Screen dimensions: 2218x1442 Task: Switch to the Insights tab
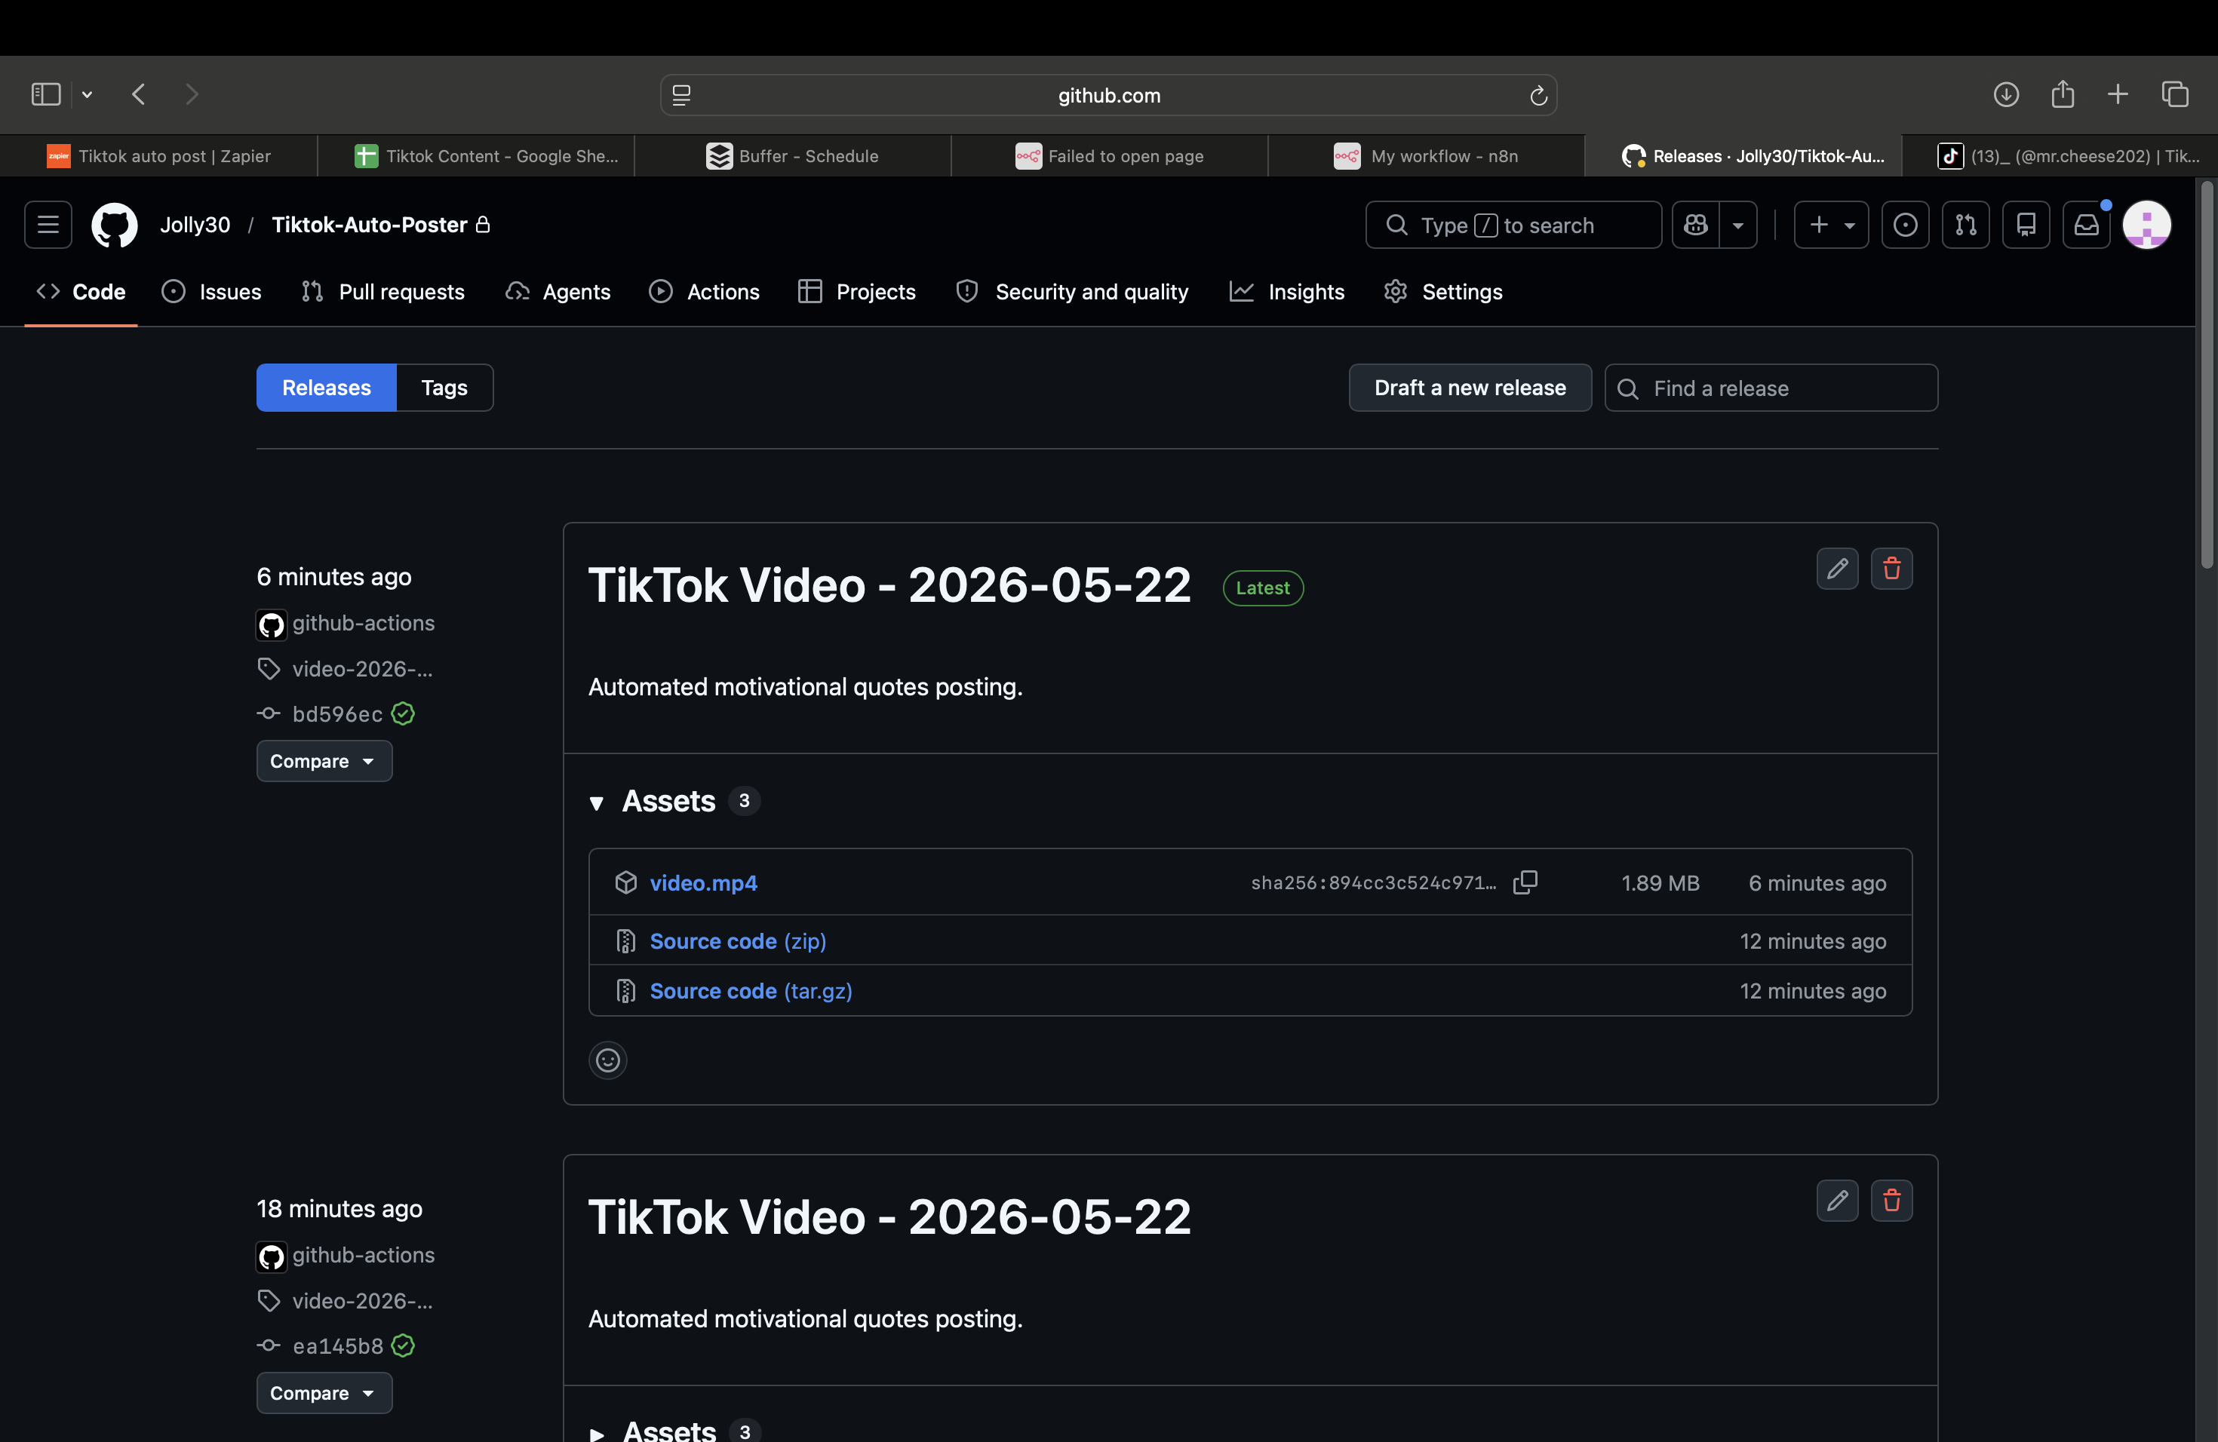coord(1287,292)
